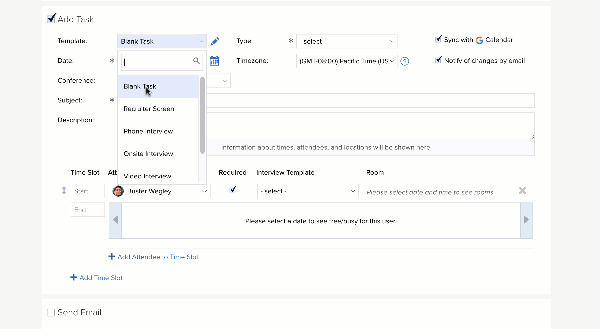The image size is (600, 329).
Task: Click into the Subject text field
Action: point(370,101)
